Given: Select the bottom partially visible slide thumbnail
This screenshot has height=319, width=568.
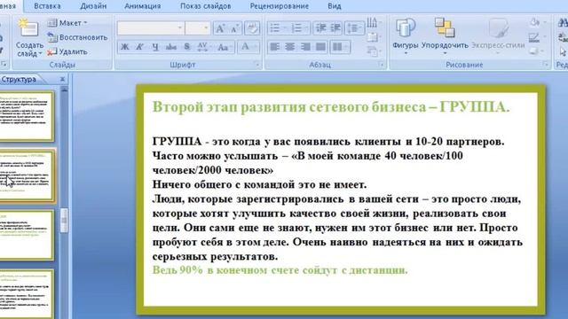Looking at the screenshot, I should [27, 294].
